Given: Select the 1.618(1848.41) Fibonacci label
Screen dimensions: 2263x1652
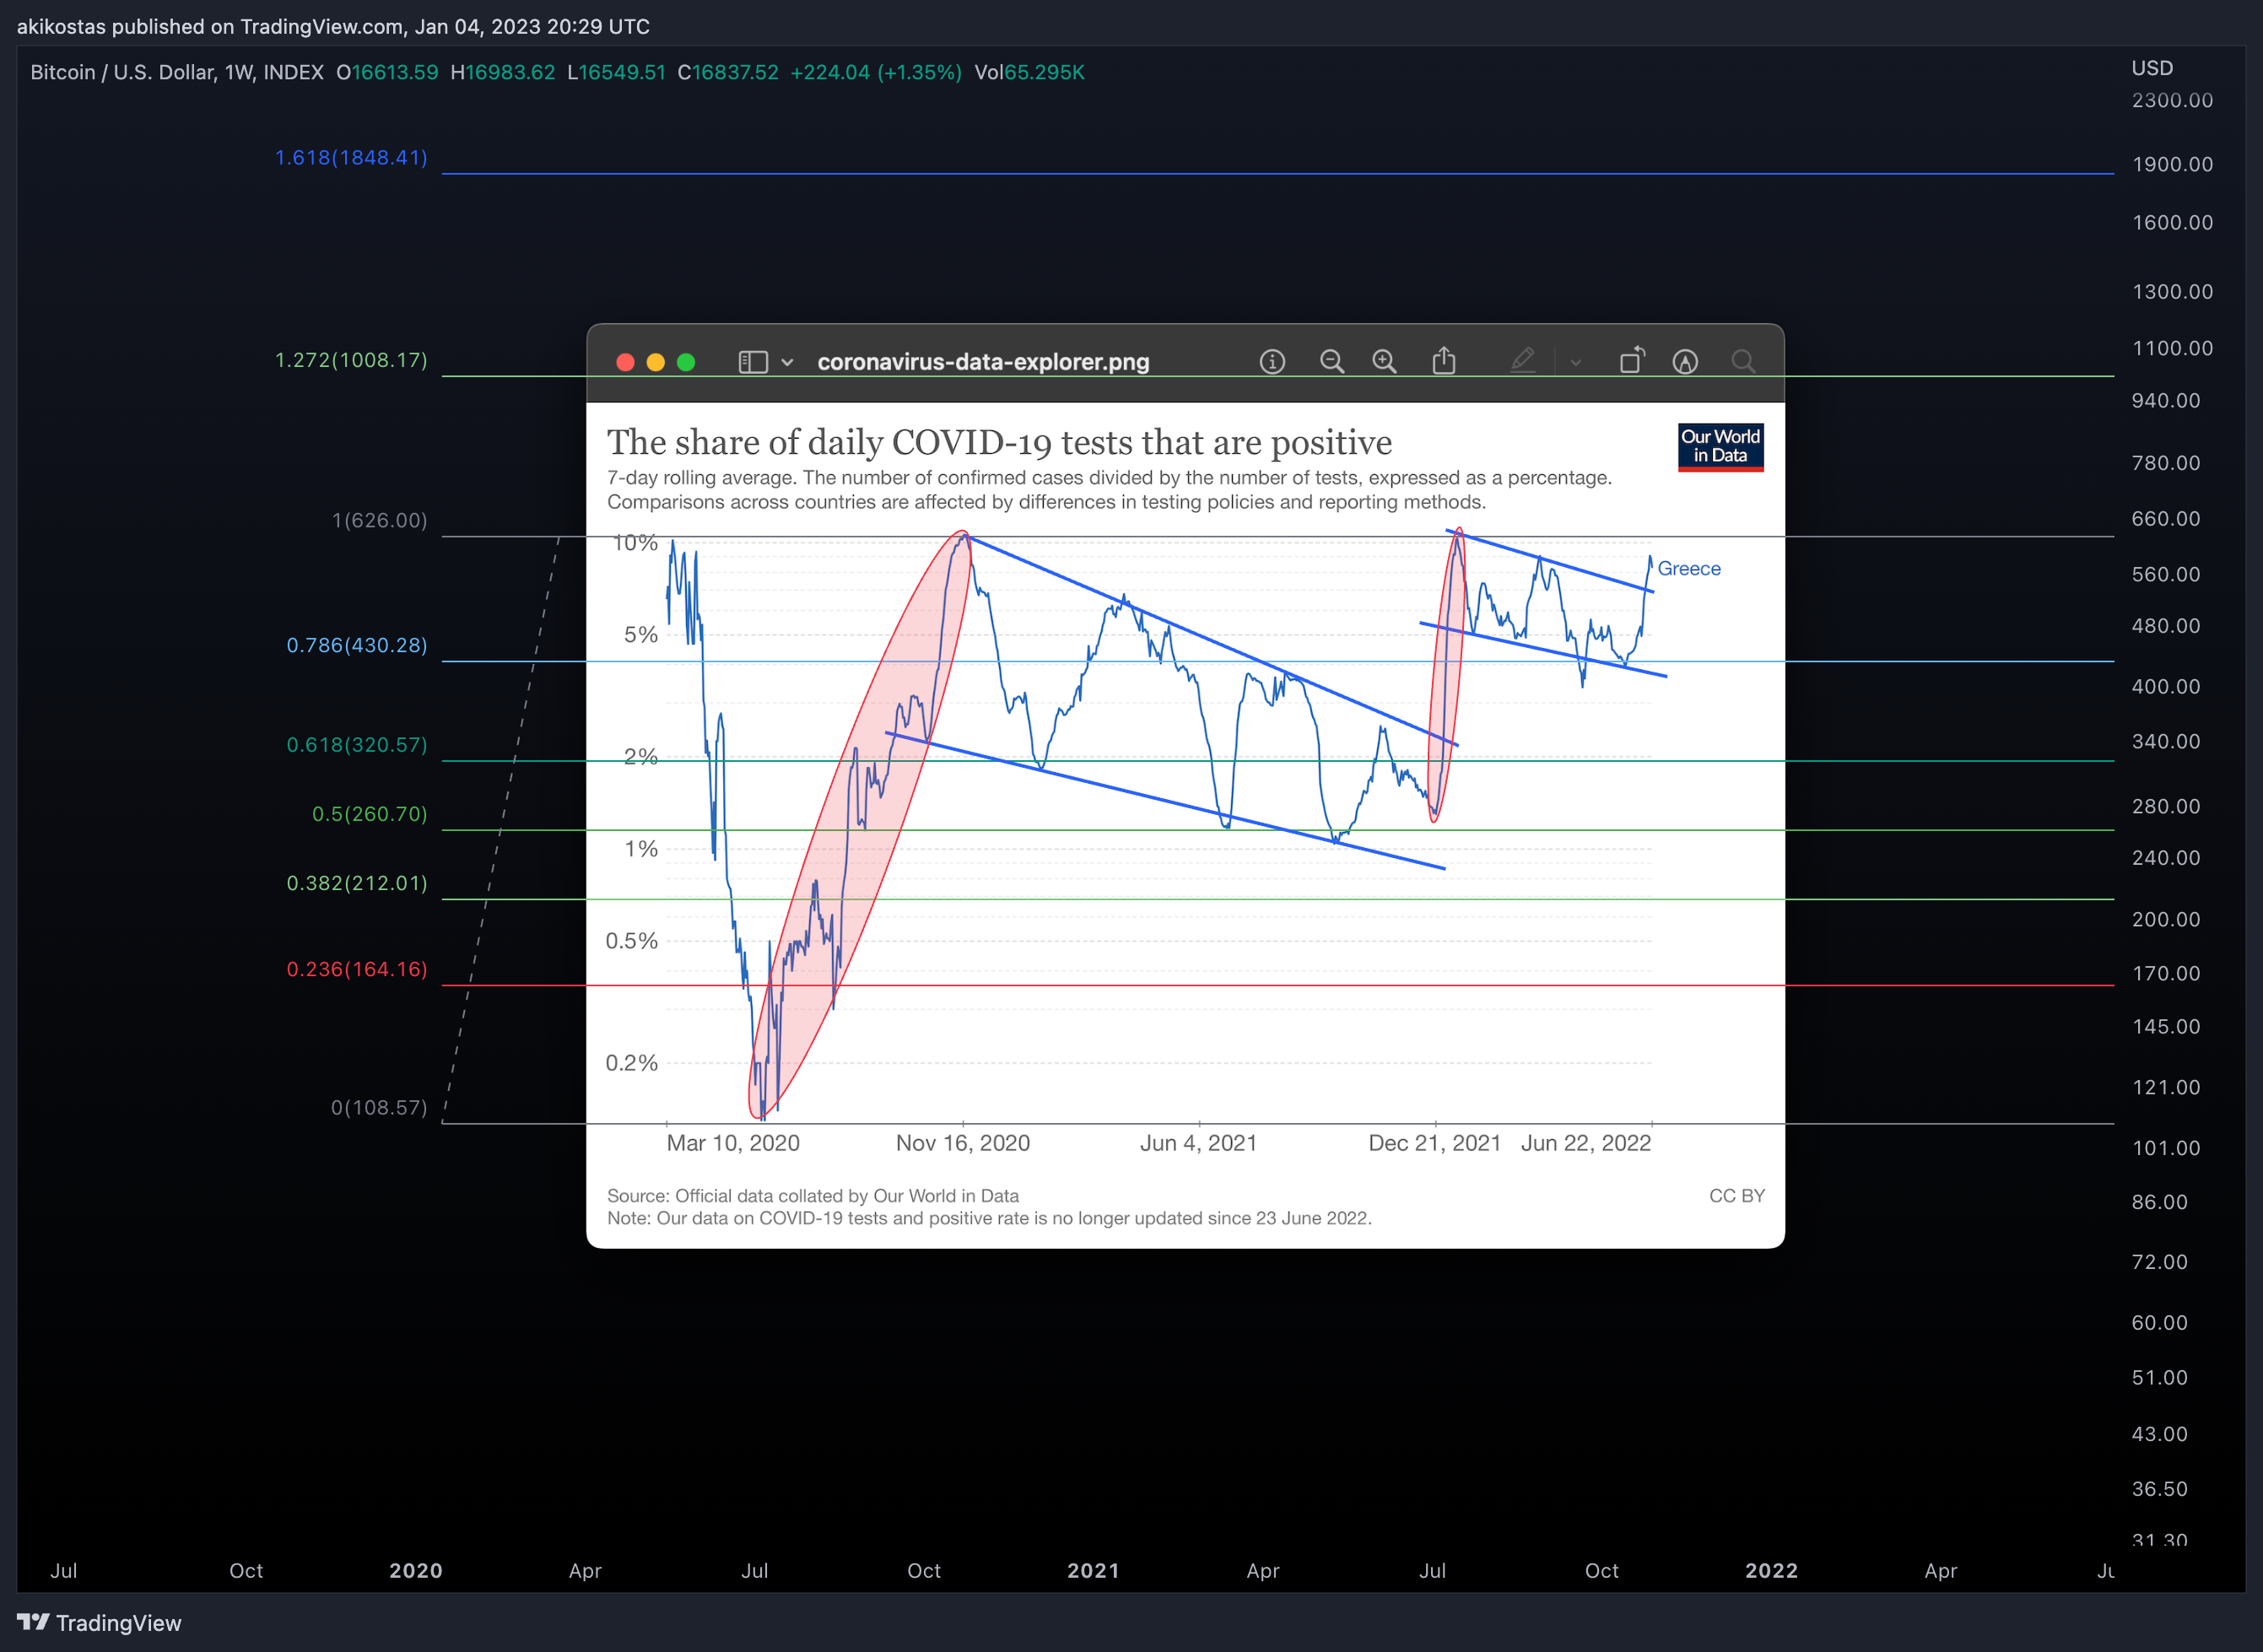Looking at the screenshot, I should pos(351,157).
